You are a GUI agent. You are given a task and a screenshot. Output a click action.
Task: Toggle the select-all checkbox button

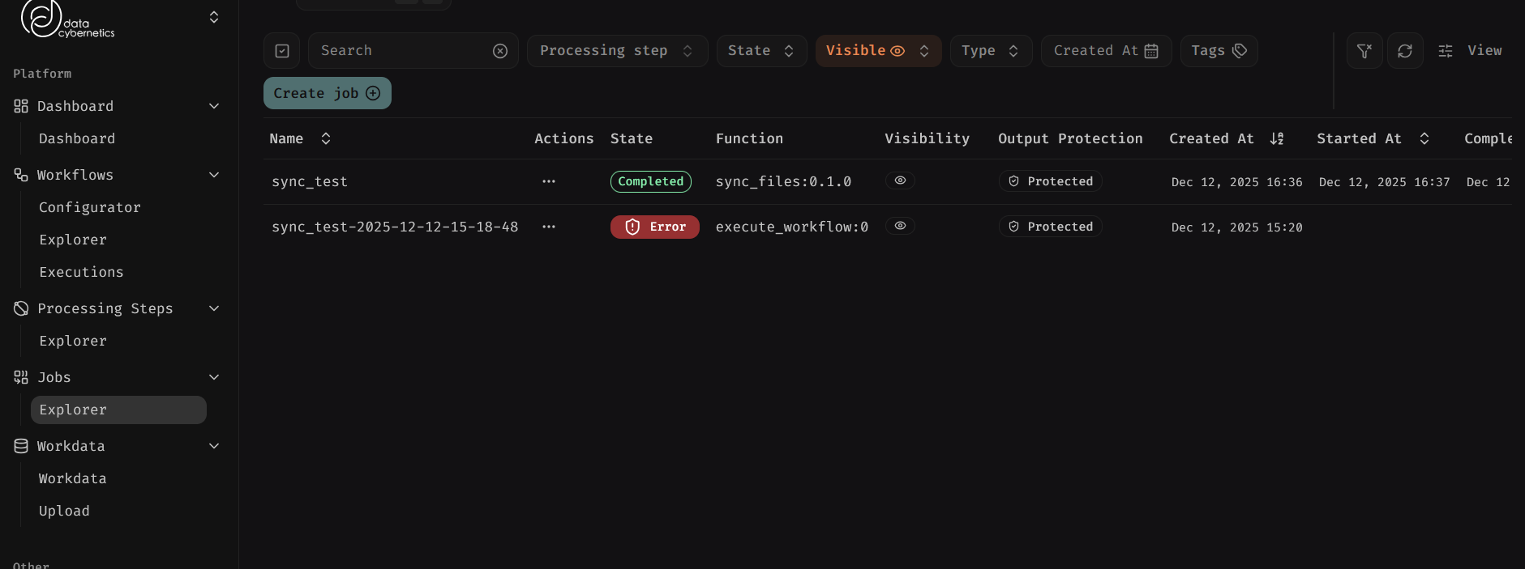[x=282, y=51]
